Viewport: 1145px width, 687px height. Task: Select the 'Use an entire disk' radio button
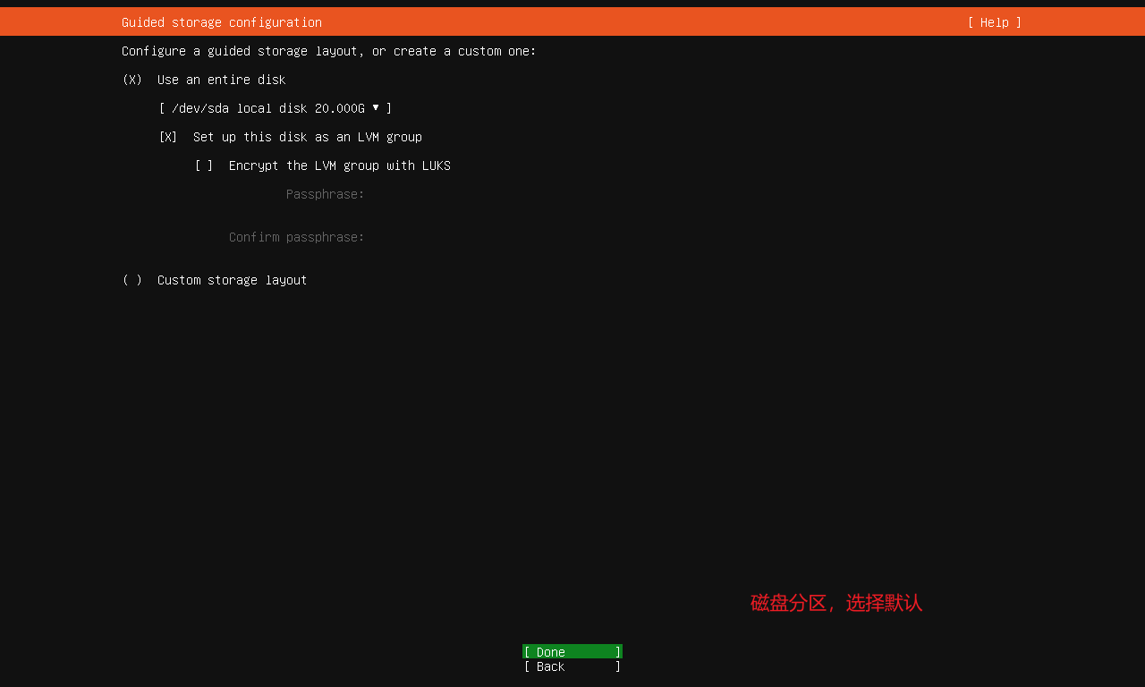click(132, 80)
